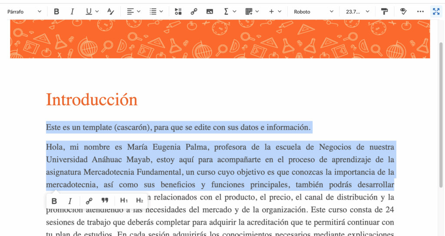The width and height of the screenshot is (445, 236).
Task: Apply Heading 1 from the floating toolbar
Action: [x=124, y=201]
